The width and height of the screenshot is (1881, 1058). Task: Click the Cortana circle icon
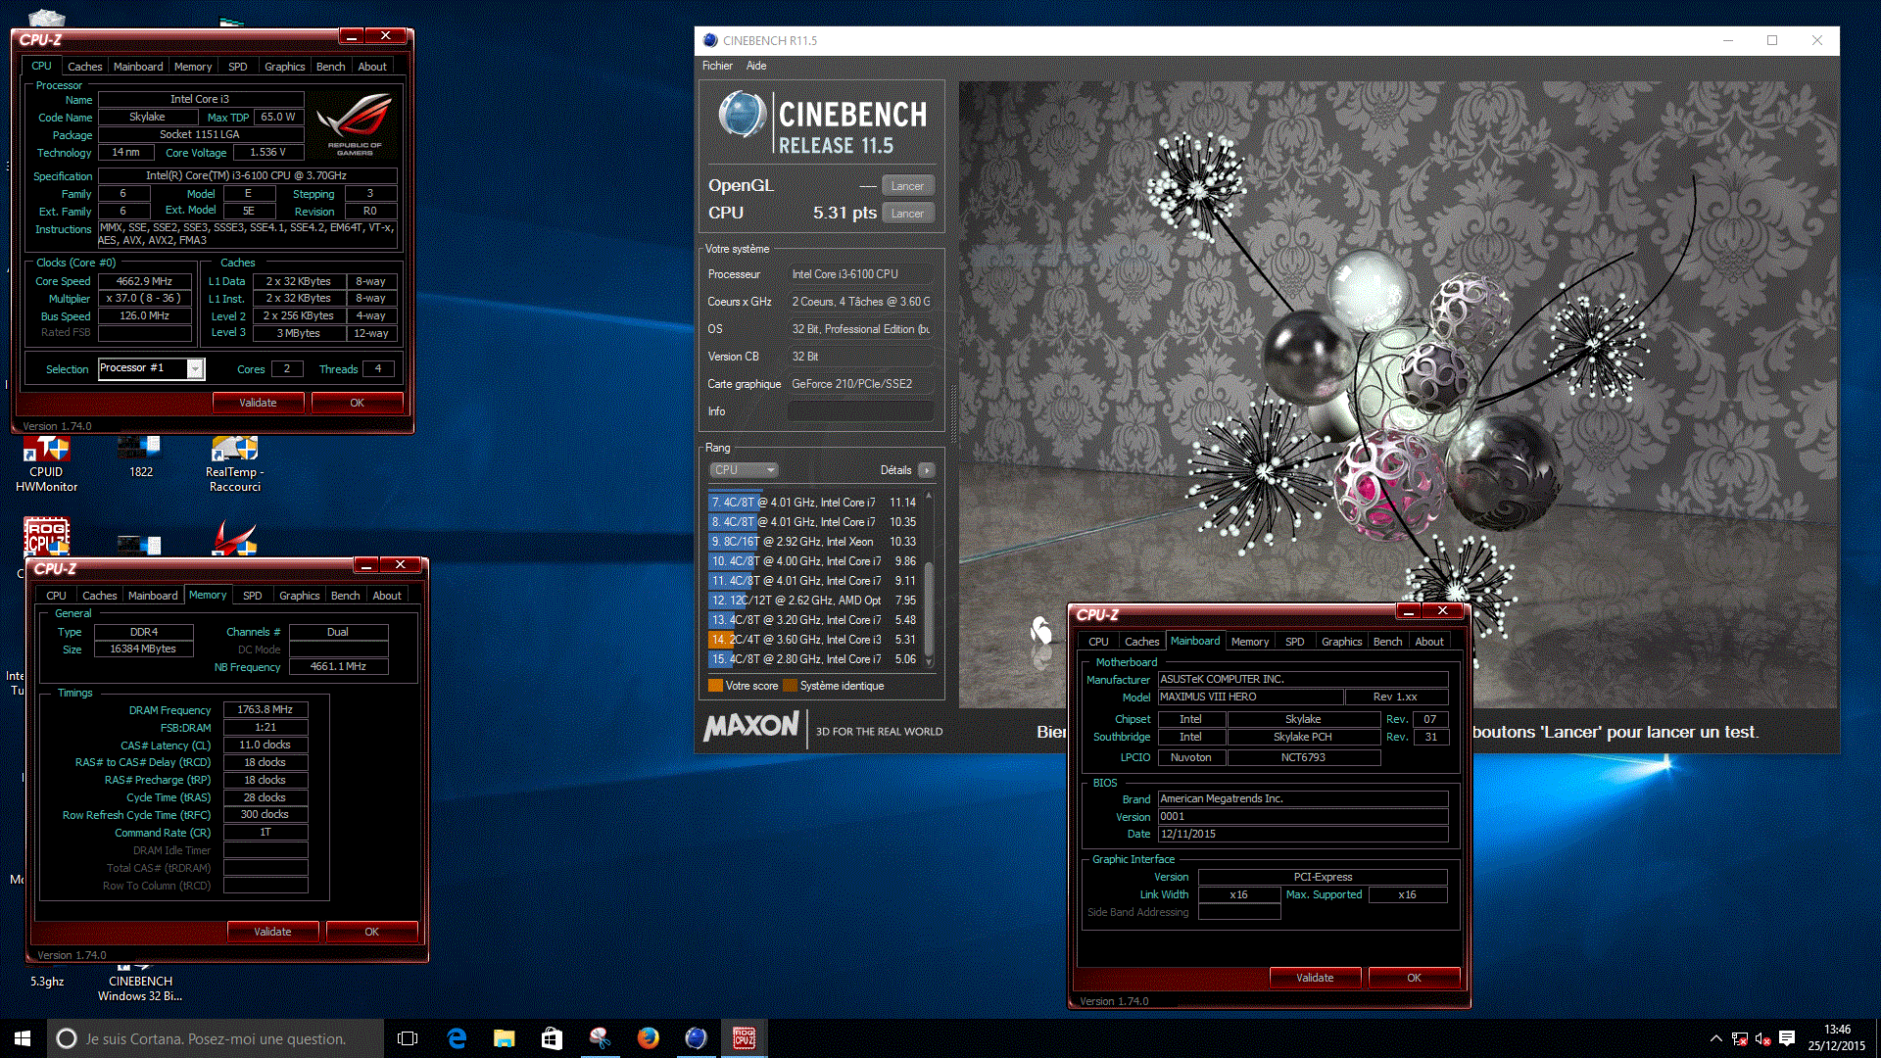pyautogui.click(x=66, y=1038)
